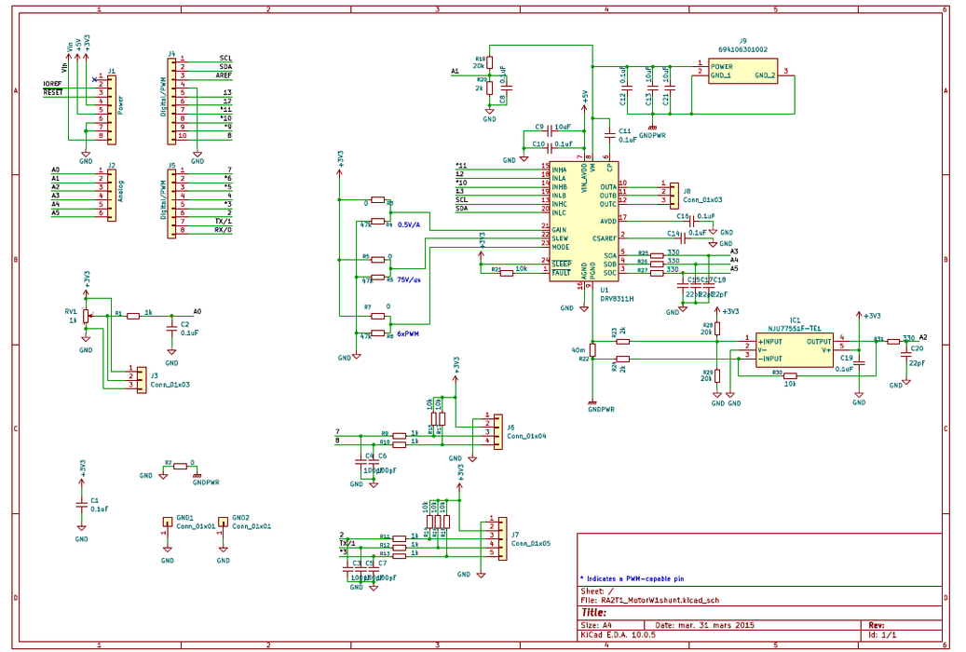Click the NJU77551F-TE1 op-amp IC1 symbol
This screenshot has width=966, height=652.
794,350
